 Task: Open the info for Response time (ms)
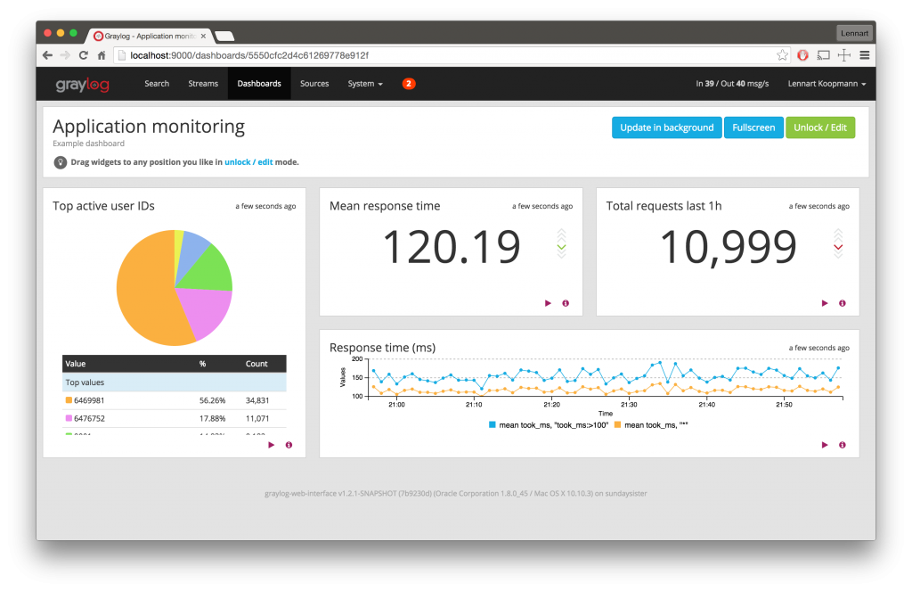click(842, 445)
